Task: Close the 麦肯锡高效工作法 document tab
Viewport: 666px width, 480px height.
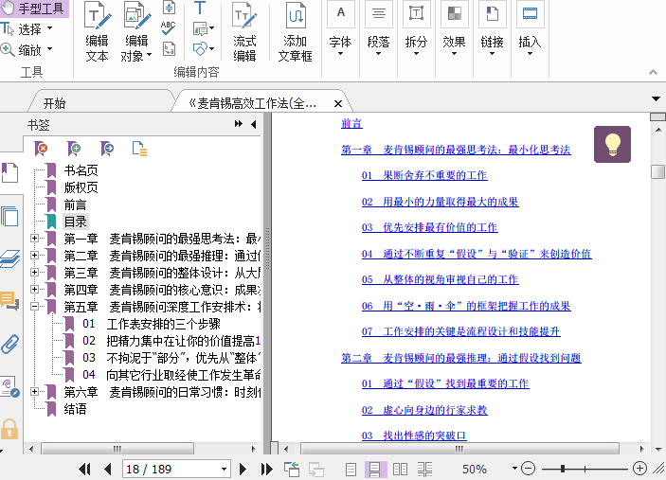Action: coord(338,103)
